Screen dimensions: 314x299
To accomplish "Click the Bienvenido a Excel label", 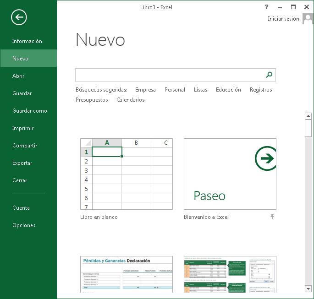I will click(x=206, y=217).
